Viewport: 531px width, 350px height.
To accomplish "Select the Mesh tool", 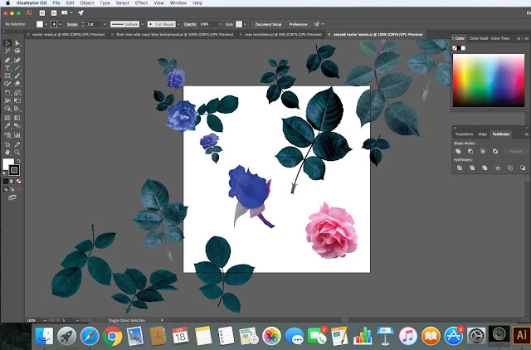I will pyautogui.click(x=7, y=118).
